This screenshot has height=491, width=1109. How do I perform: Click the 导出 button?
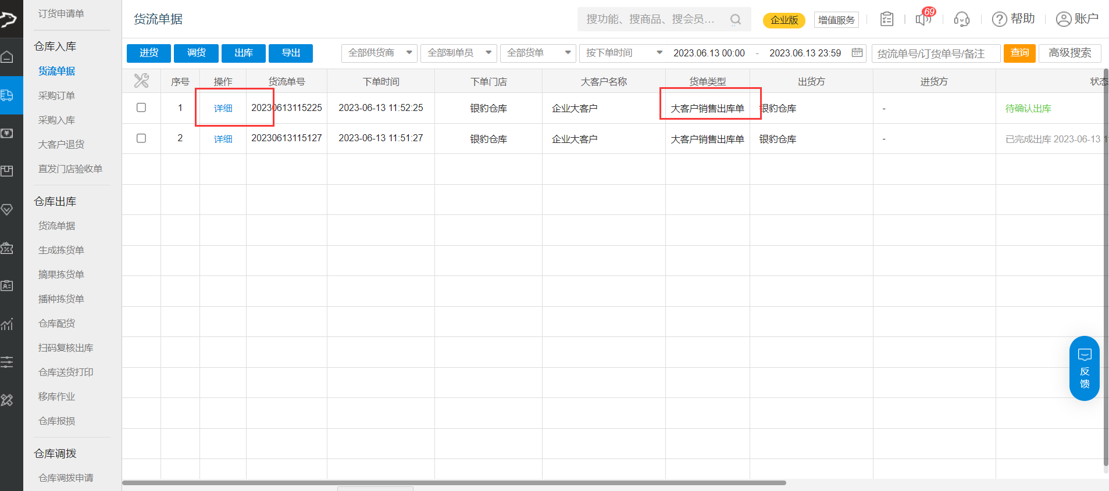click(291, 53)
